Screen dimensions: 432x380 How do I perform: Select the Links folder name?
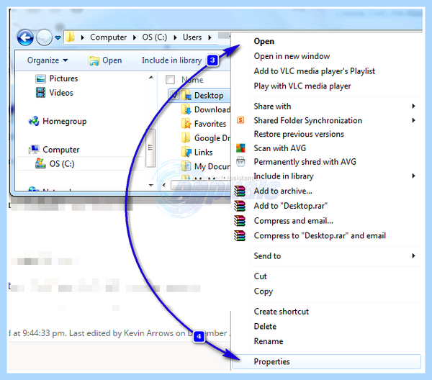click(203, 153)
